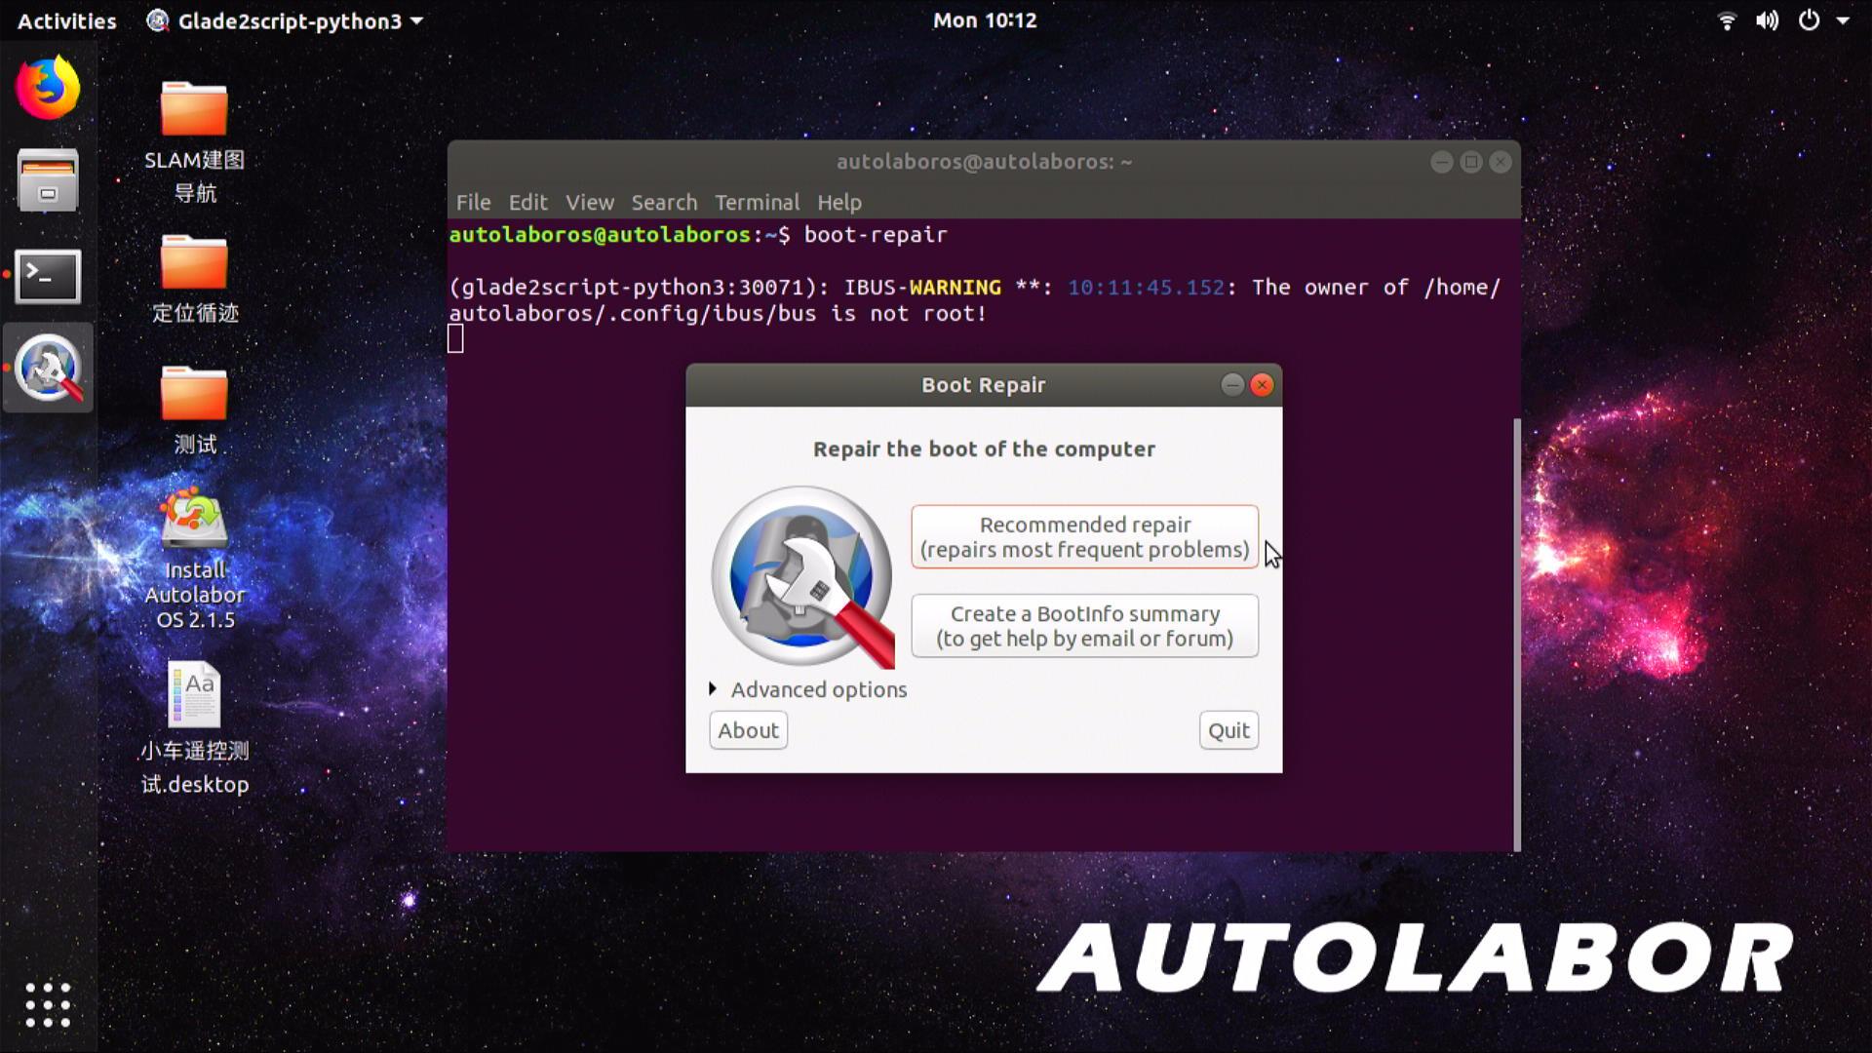Open the Glade2script-python3 app menu dropdown
The width and height of the screenshot is (1872, 1053).
pyautogui.click(x=287, y=20)
